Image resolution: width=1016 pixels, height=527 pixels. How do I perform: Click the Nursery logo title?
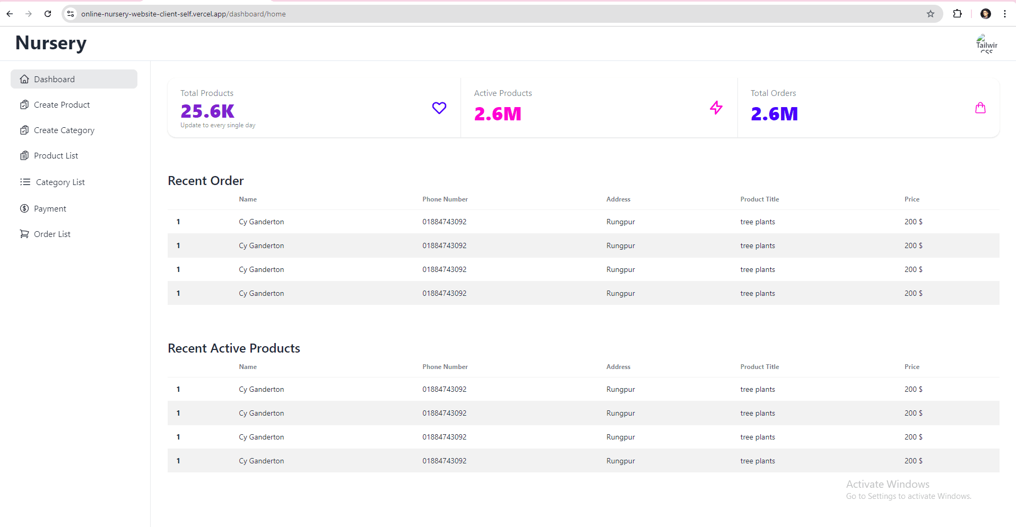pyautogui.click(x=51, y=43)
